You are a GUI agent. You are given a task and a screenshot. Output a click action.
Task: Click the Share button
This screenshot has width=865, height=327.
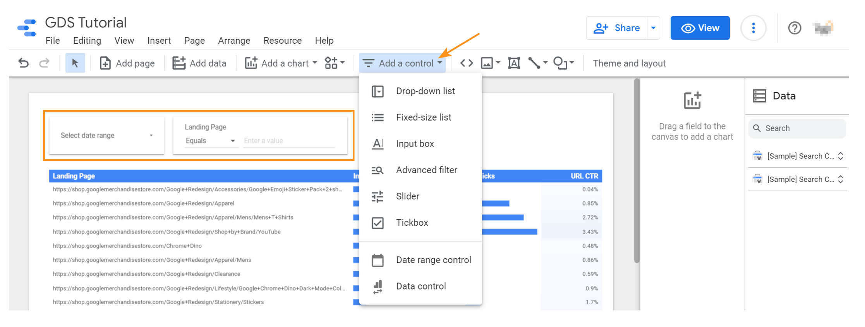coord(617,28)
